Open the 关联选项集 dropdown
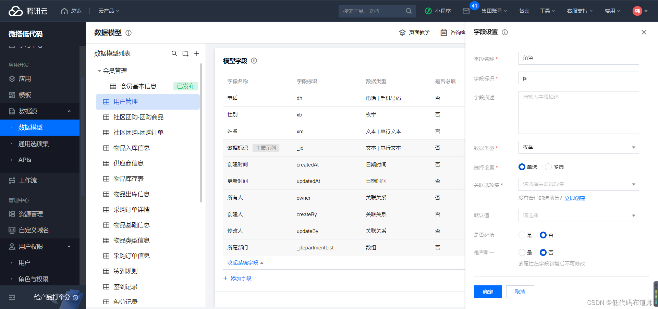Image resolution: width=658 pixels, height=309 pixels. click(x=578, y=184)
